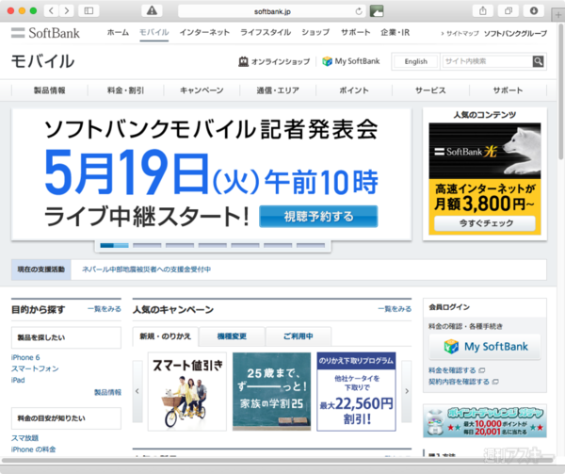Click the site search magnifier button
Screen dimensions: 565x474
coord(538,61)
